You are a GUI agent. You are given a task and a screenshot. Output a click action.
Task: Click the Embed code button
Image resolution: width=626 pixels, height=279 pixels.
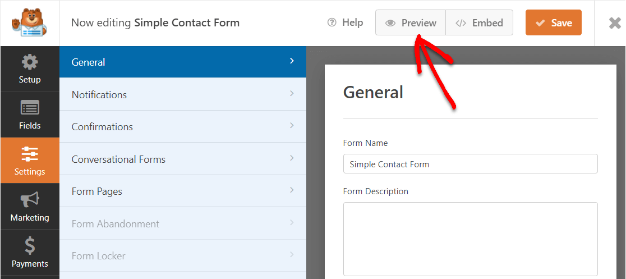(479, 23)
